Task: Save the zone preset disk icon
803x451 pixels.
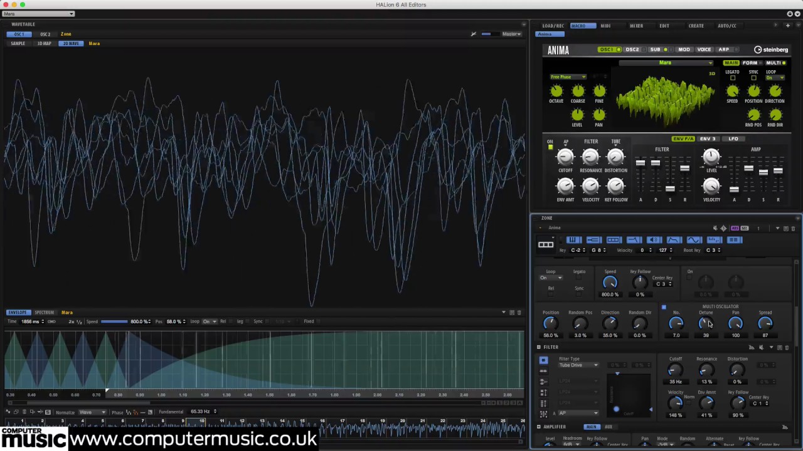Action: tap(785, 229)
